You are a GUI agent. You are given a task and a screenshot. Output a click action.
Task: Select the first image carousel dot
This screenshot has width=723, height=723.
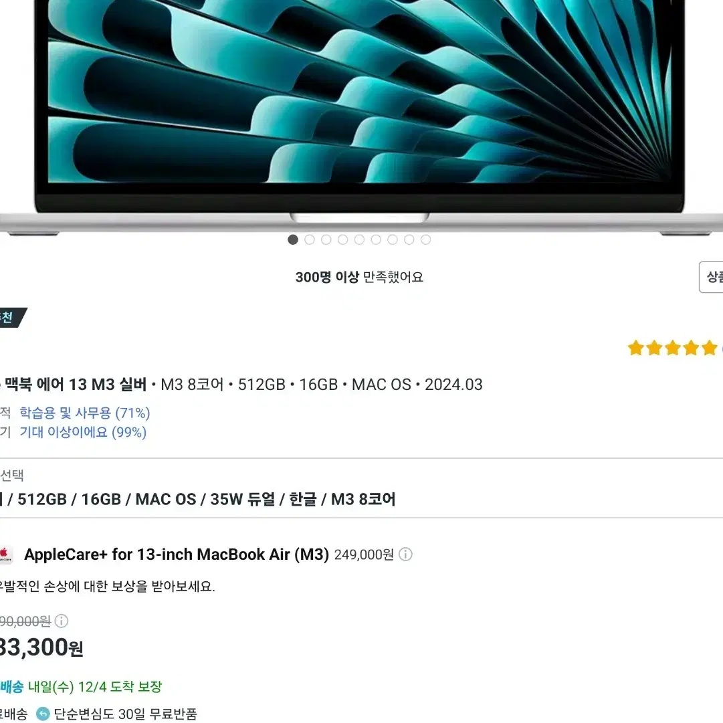click(293, 239)
